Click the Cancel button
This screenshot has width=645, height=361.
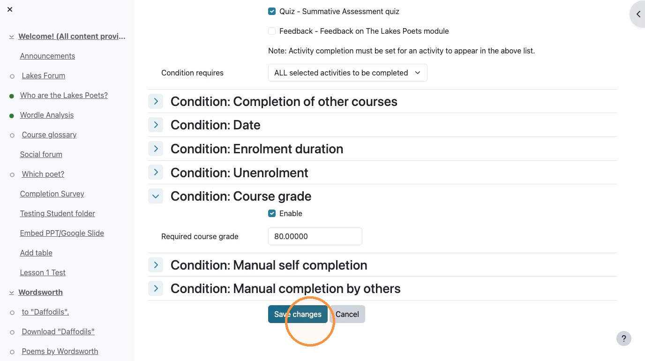click(347, 314)
